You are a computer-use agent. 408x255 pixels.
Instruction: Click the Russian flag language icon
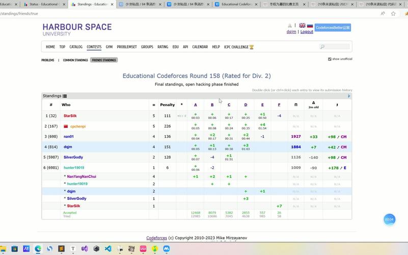point(310,25)
